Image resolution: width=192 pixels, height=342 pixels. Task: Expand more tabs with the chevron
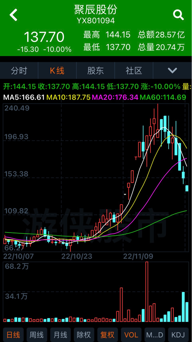click(x=173, y=71)
